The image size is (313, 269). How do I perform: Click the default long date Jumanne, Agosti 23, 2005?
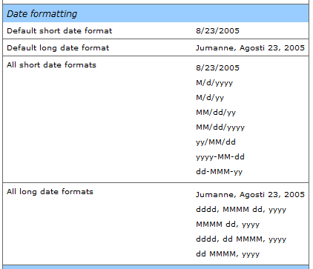[250, 47]
